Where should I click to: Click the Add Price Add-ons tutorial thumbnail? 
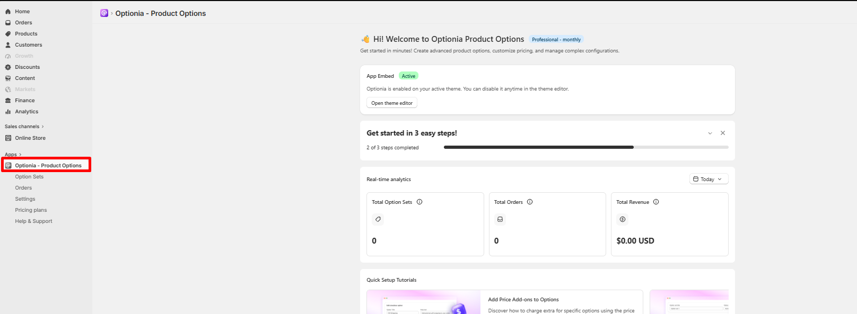(x=424, y=302)
